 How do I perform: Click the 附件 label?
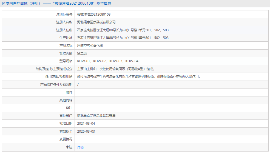(x=69, y=92)
